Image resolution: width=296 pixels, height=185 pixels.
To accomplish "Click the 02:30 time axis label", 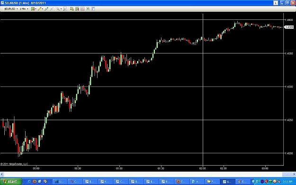I will pos(224,168).
